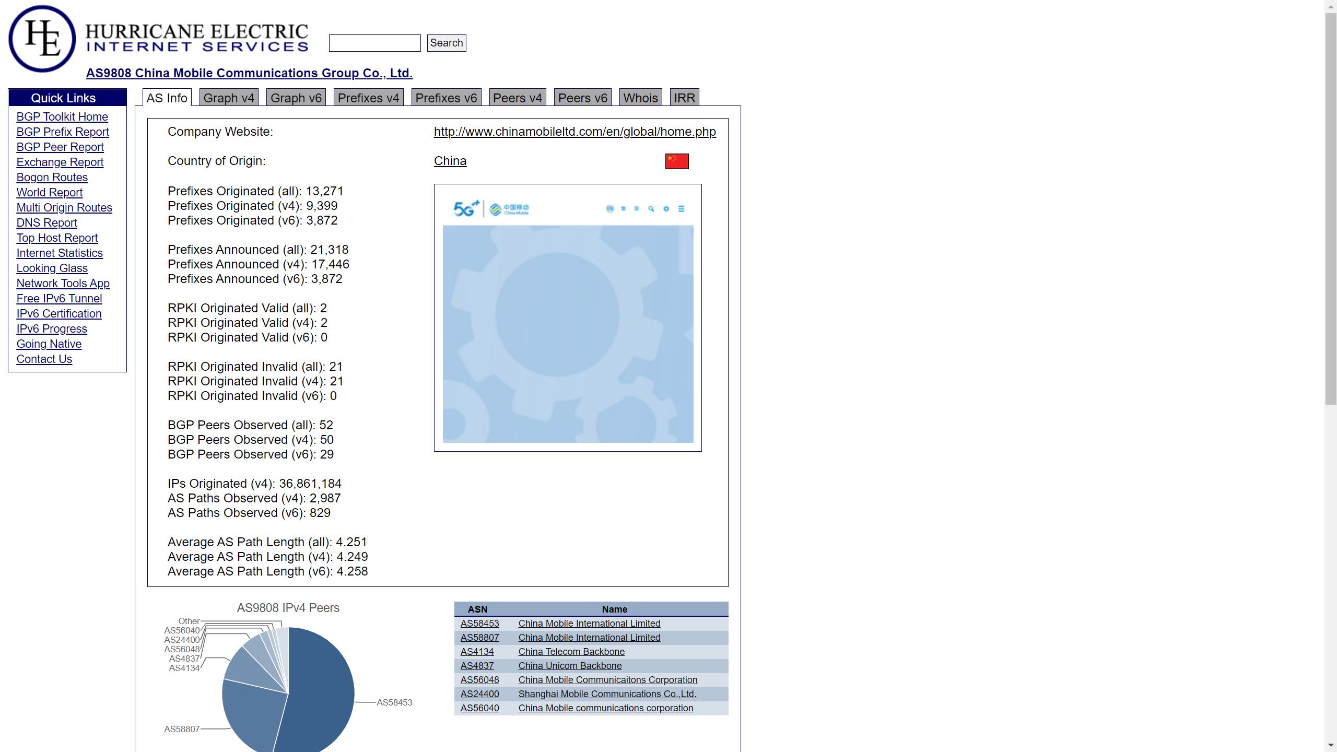Open the IRR tab
This screenshot has height=752, width=1337.
(x=684, y=98)
